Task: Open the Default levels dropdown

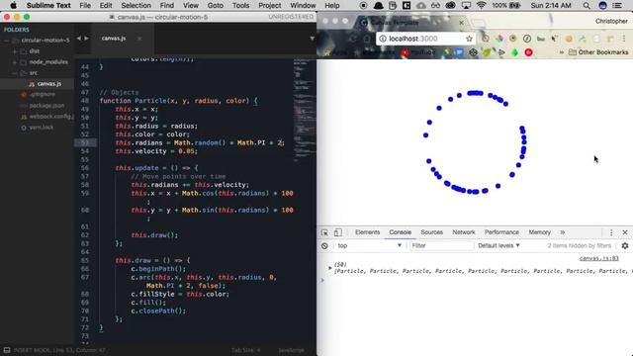Action: coord(498,245)
